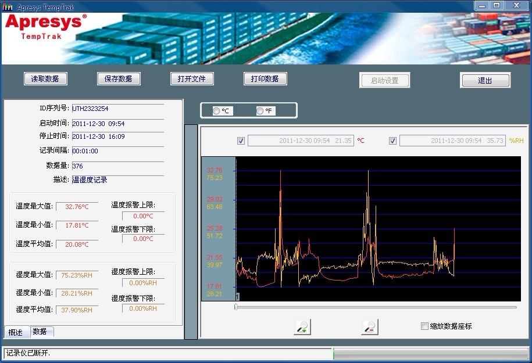
Task: Select the °C temperature unit radio button
Action: point(217,111)
